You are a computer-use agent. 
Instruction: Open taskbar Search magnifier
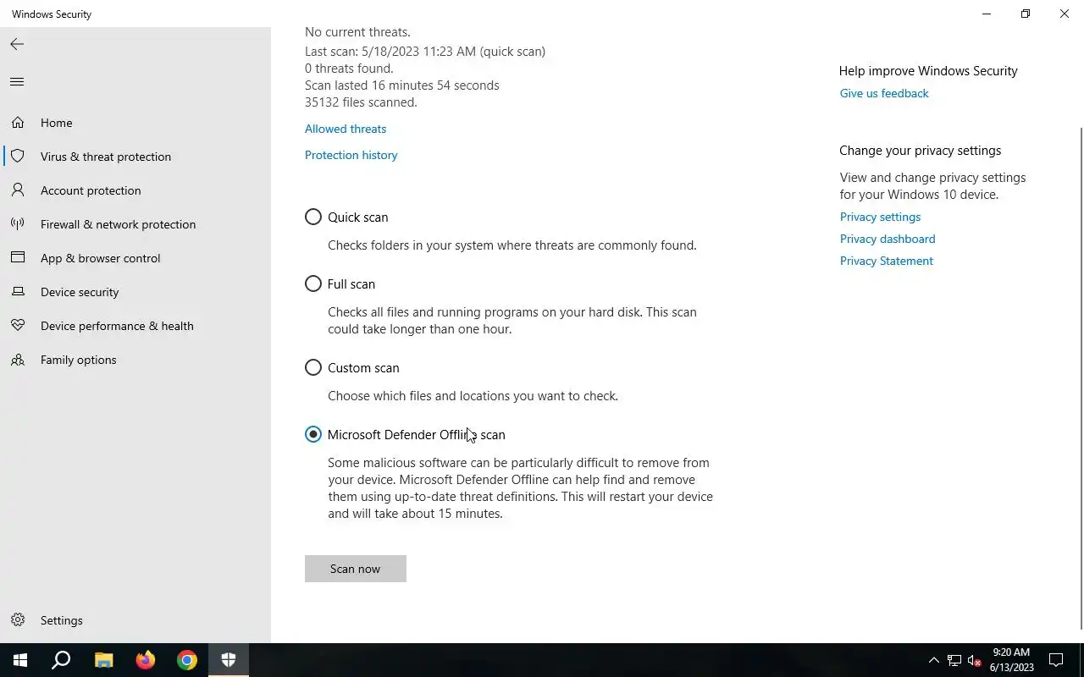coord(61,660)
